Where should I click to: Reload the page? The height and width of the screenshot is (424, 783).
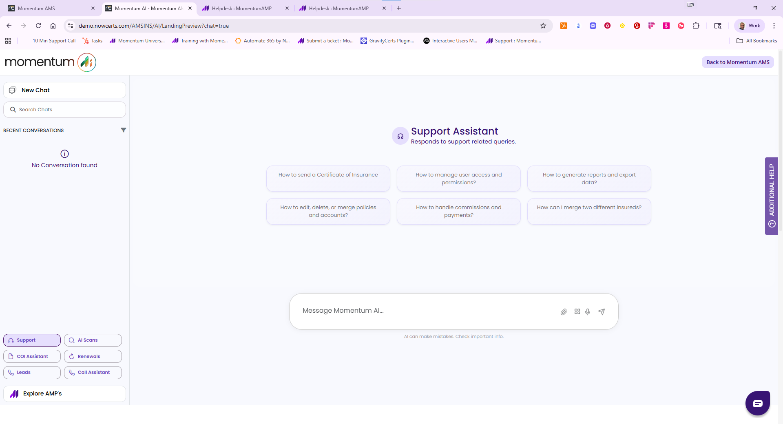pyautogui.click(x=38, y=26)
